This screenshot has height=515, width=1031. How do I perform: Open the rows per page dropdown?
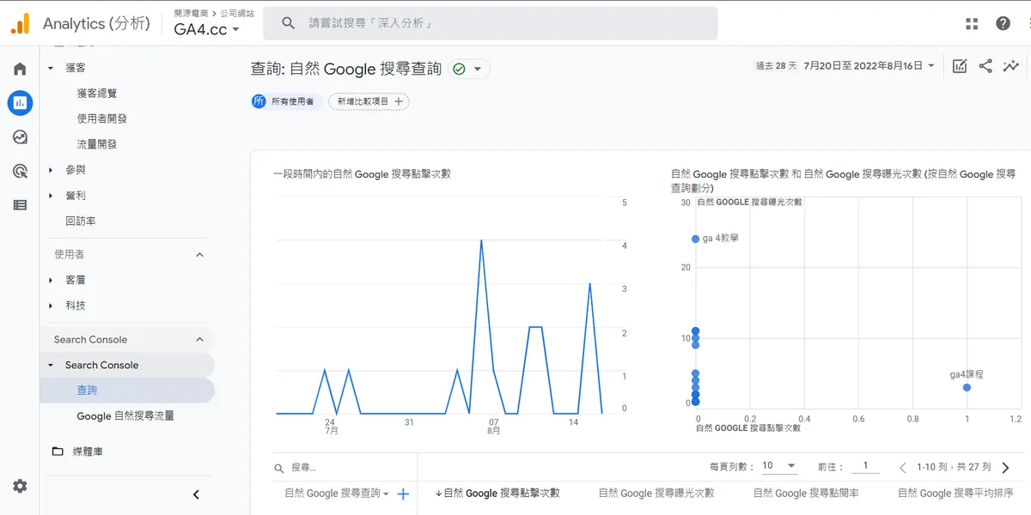pyautogui.click(x=779, y=466)
